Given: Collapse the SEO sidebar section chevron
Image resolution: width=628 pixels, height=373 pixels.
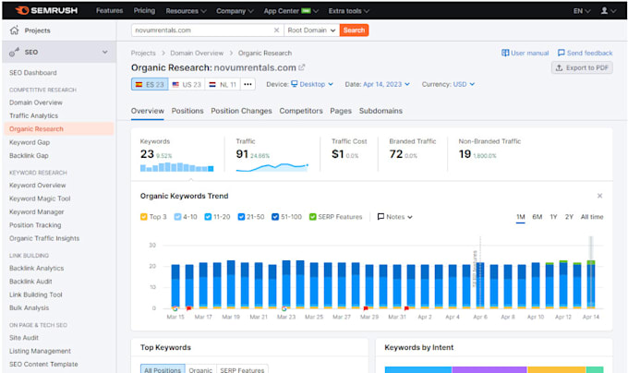Looking at the screenshot, I should pyautogui.click(x=105, y=52).
